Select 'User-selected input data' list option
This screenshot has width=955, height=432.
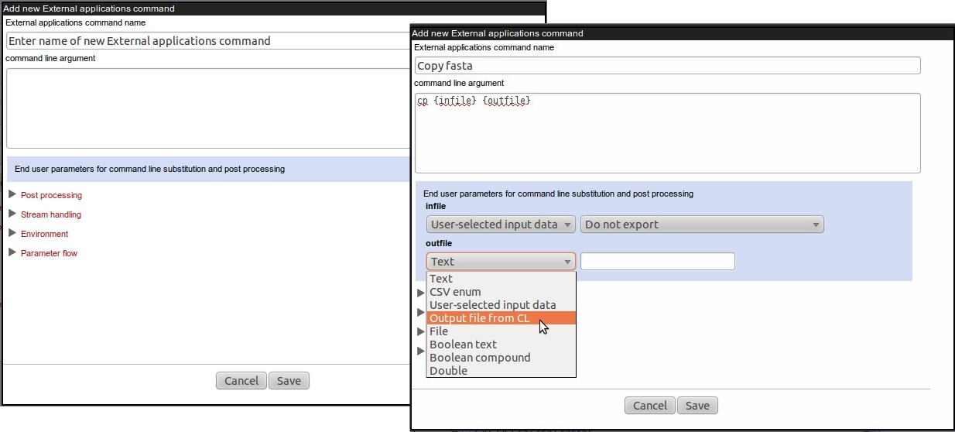501,305
